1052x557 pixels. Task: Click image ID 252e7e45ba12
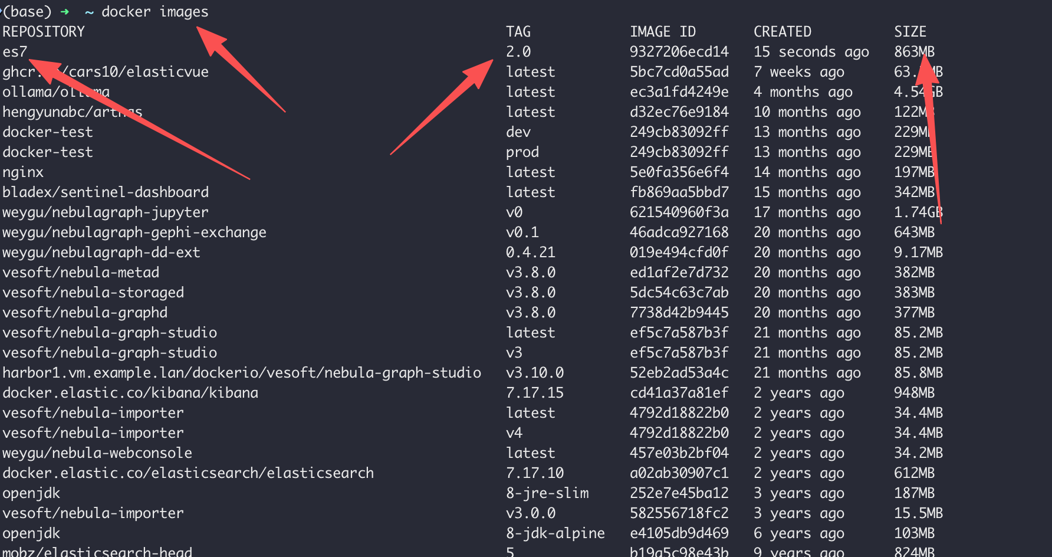tap(679, 493)
